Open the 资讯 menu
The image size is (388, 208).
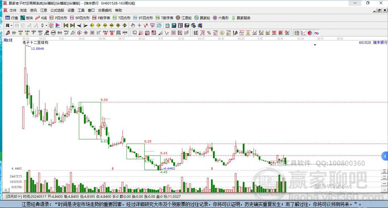(33, 10)
